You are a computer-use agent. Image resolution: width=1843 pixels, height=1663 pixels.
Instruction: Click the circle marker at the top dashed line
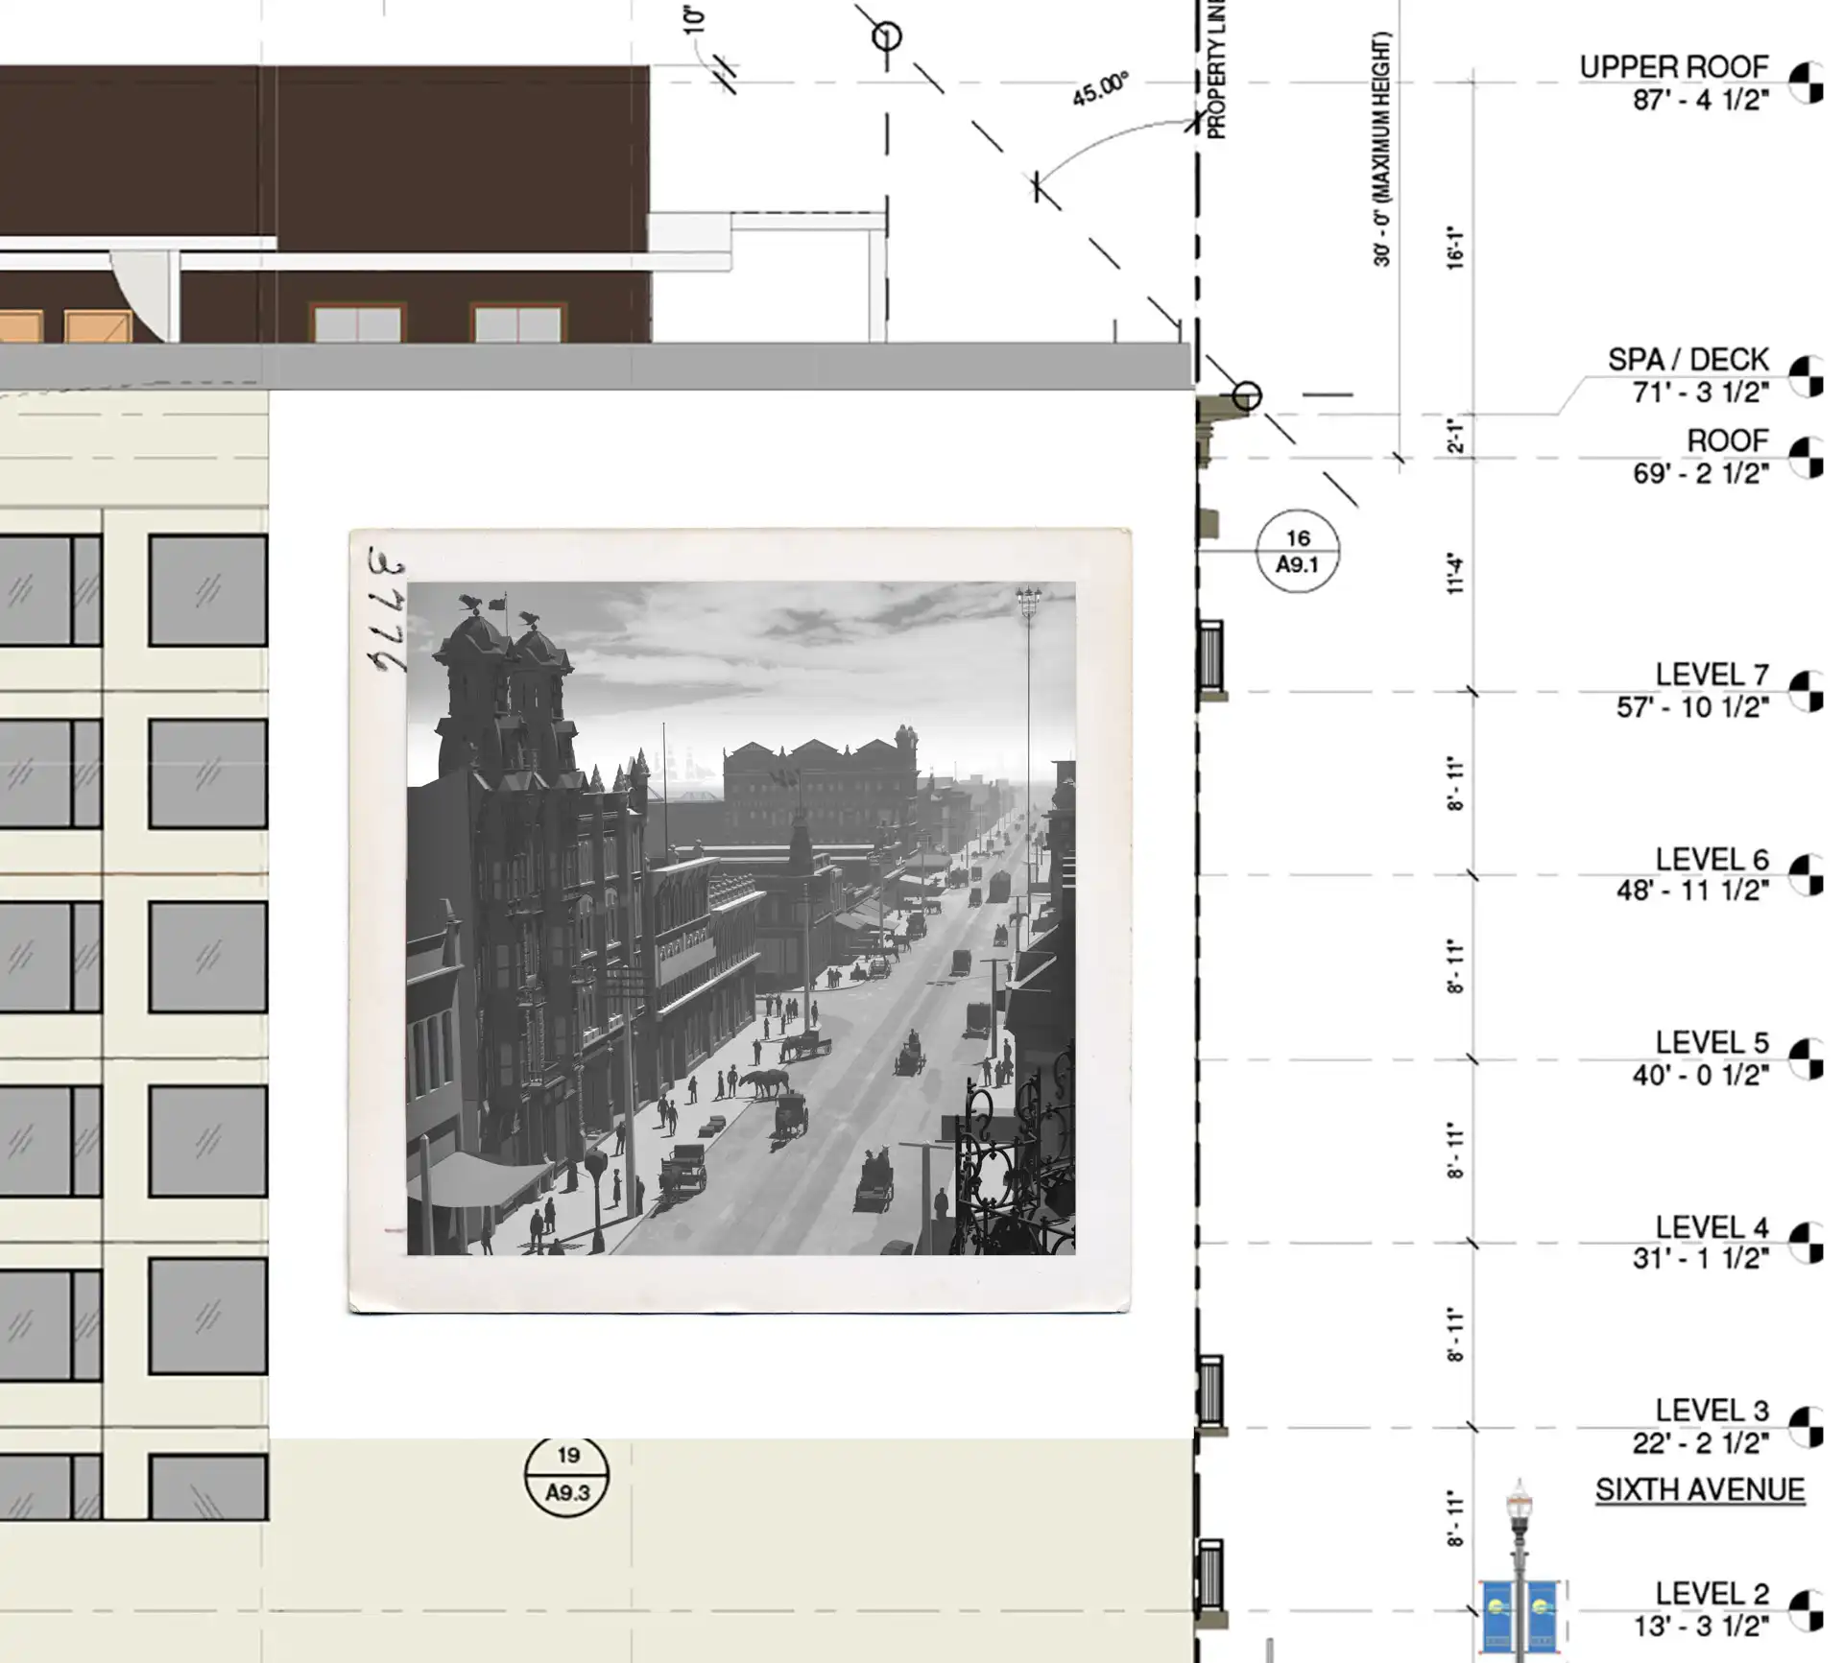click(887, 36)
